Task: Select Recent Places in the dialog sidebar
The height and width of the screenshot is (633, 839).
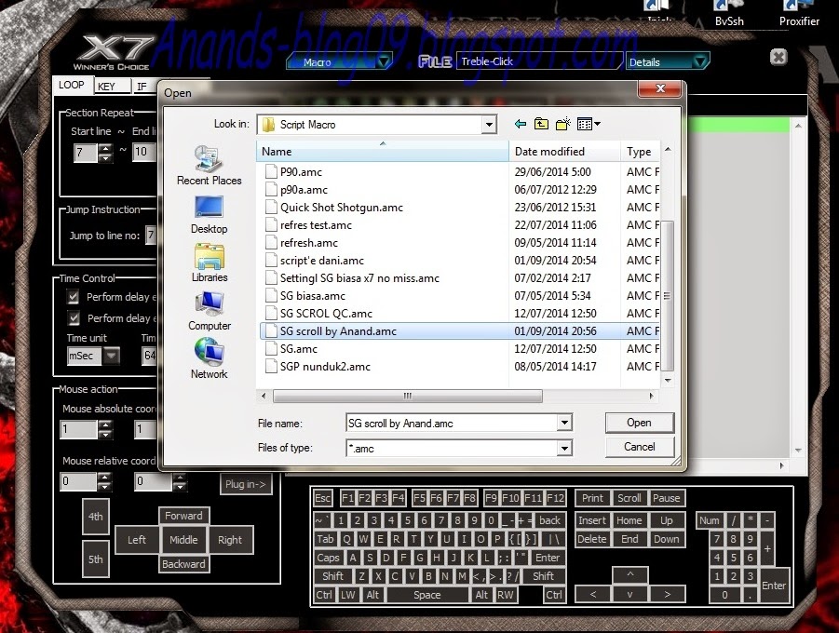Action: coord(208,168)
